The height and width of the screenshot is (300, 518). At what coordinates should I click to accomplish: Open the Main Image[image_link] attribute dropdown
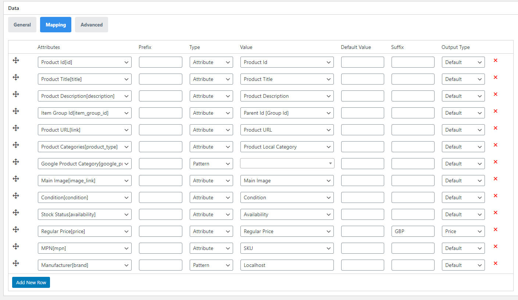(85, 181)
